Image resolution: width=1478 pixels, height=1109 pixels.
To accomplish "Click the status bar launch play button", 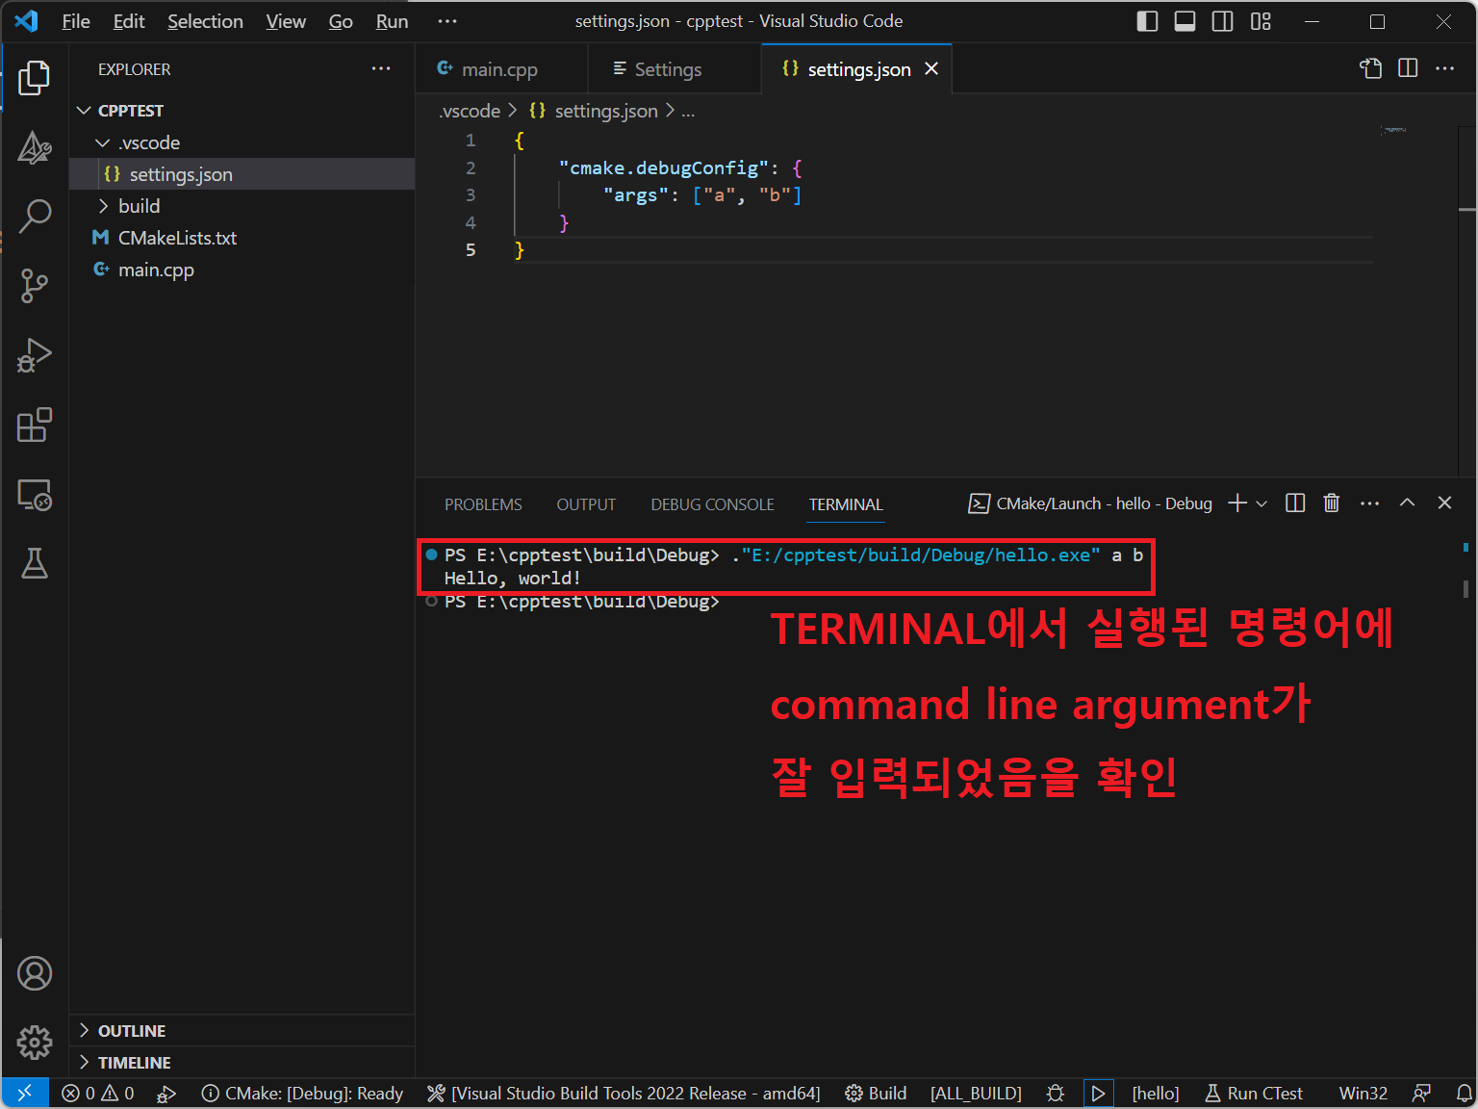I will [x=1098, y=1094].
